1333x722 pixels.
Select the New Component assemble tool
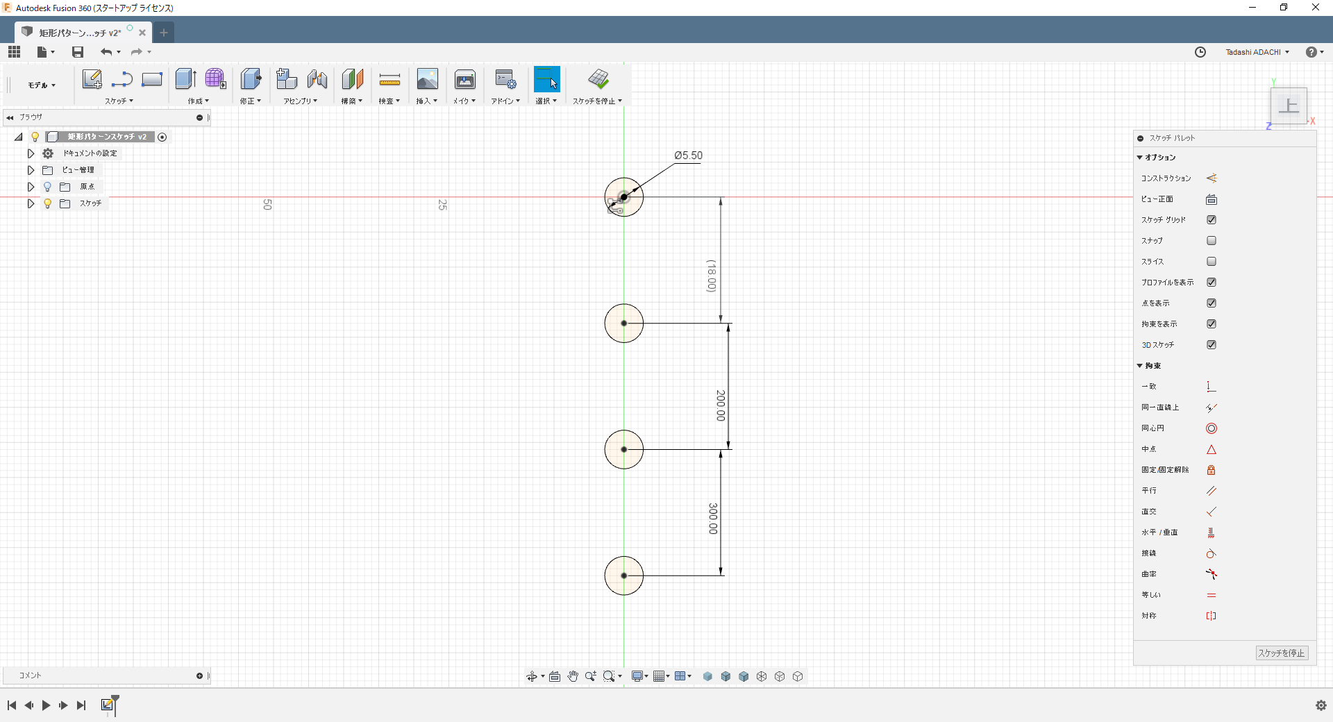point(286,79)
